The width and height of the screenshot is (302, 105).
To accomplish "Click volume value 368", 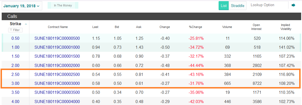I will click(x=228, y=66).
